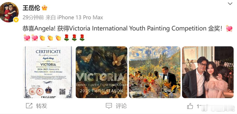The image size is (237, 114).
Task: Click the 转发 repost label
Action: [41, 106]
